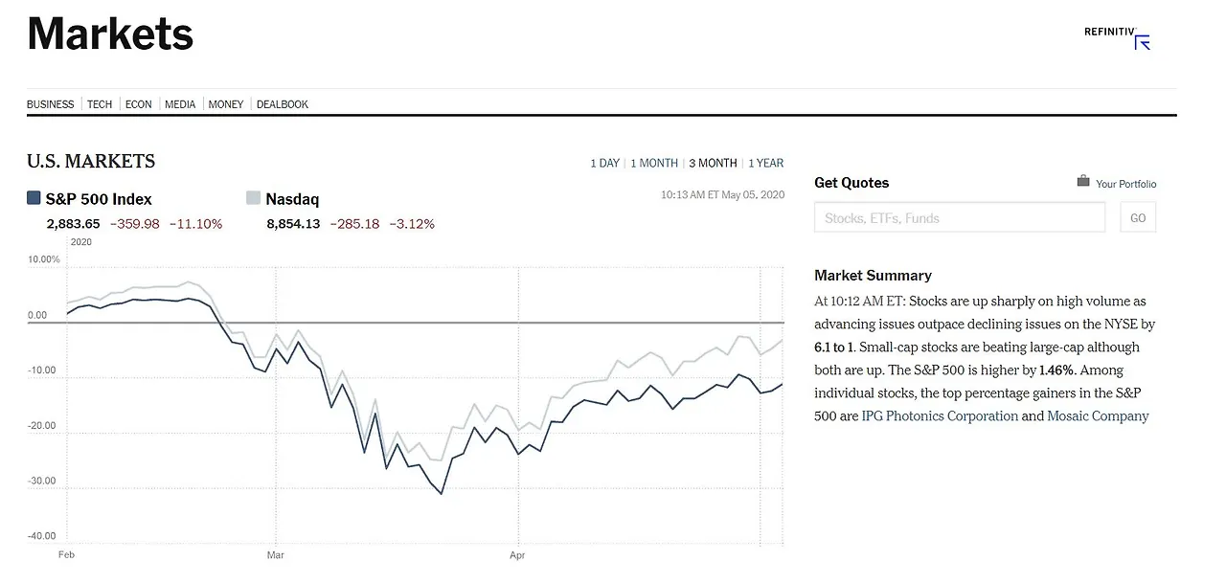
Task: Open the ECON section
Action: click(138, 104)
